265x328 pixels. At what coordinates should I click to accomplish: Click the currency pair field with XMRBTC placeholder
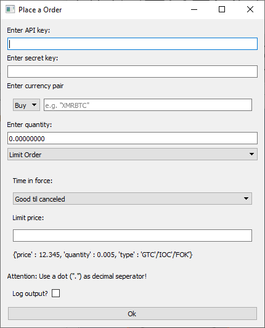(x=148, y=105)
